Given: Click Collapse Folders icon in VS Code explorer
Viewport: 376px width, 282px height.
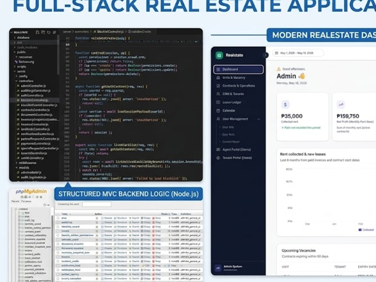Looking at the screenshot, I should [55, 32].
